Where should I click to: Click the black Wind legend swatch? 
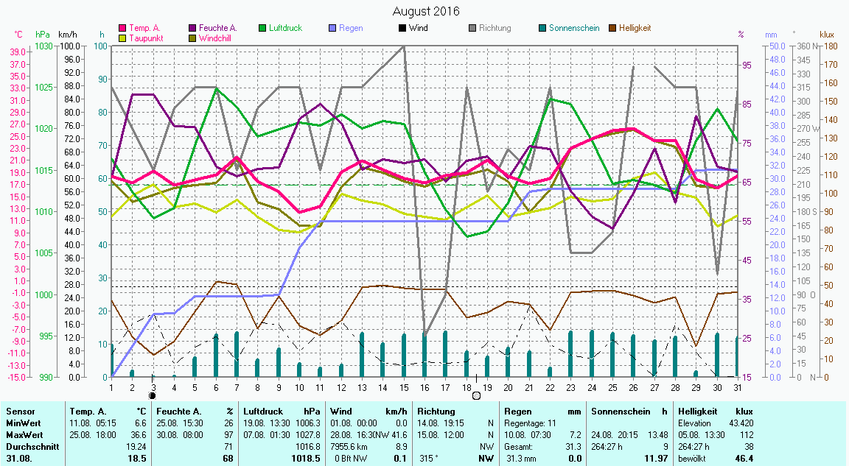[402, 28]
